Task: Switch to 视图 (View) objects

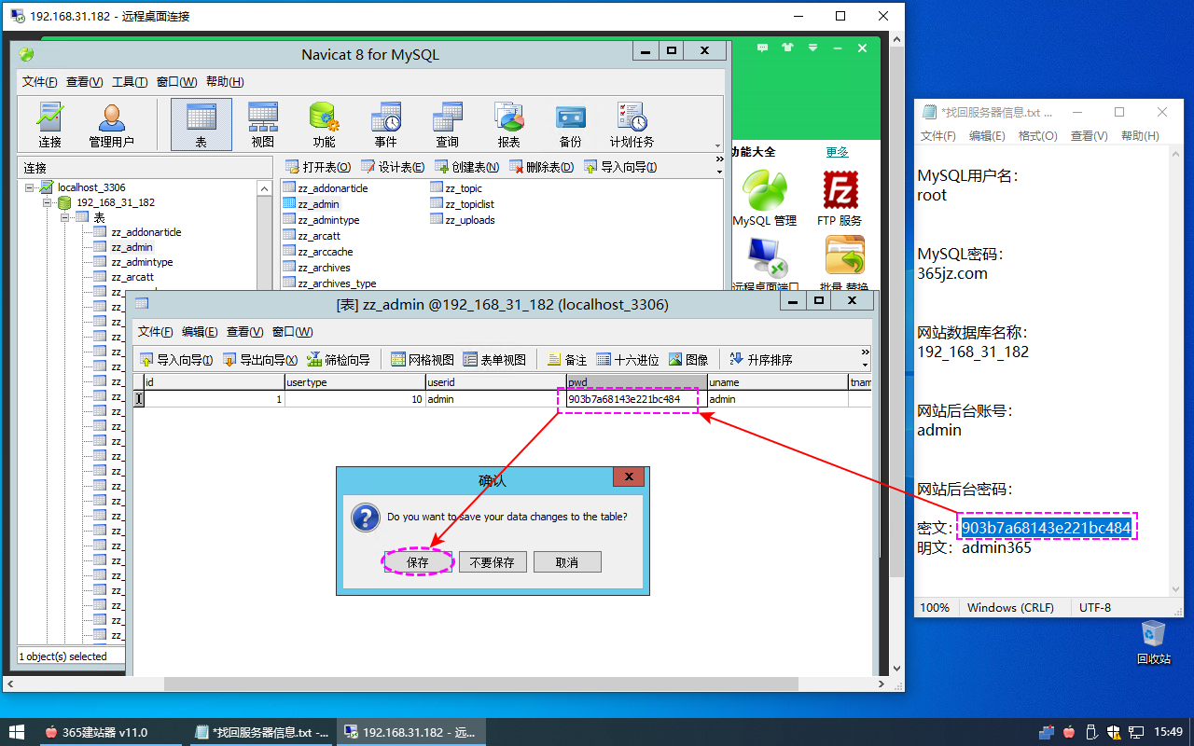Action: (x=263, y=125)
